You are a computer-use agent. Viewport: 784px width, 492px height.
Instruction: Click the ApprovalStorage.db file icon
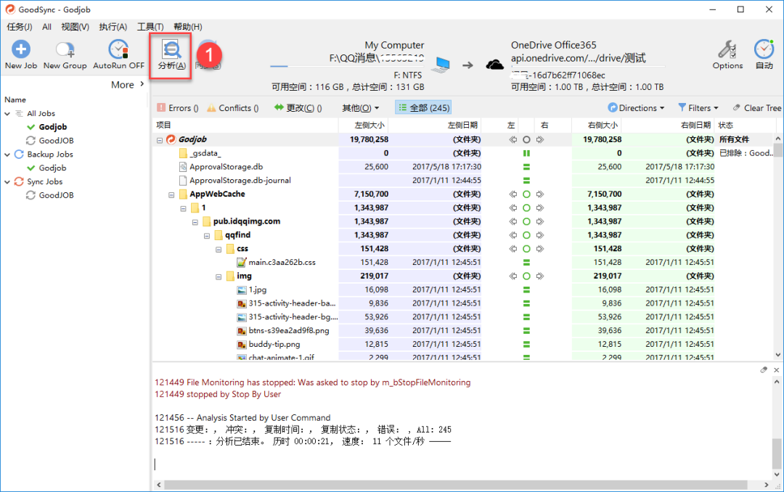click(x=183, y=166)
